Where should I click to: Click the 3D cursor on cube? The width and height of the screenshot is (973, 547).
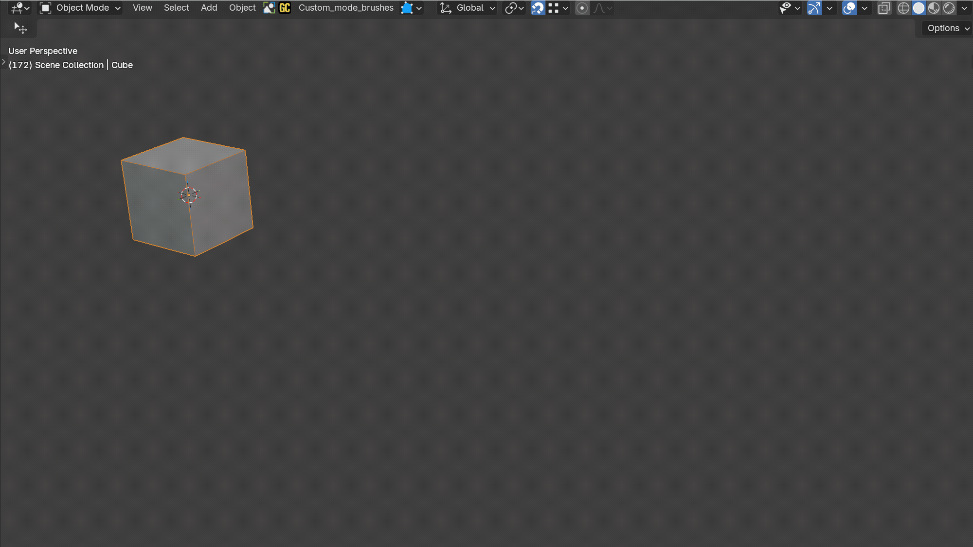click(x=189, y=195)
